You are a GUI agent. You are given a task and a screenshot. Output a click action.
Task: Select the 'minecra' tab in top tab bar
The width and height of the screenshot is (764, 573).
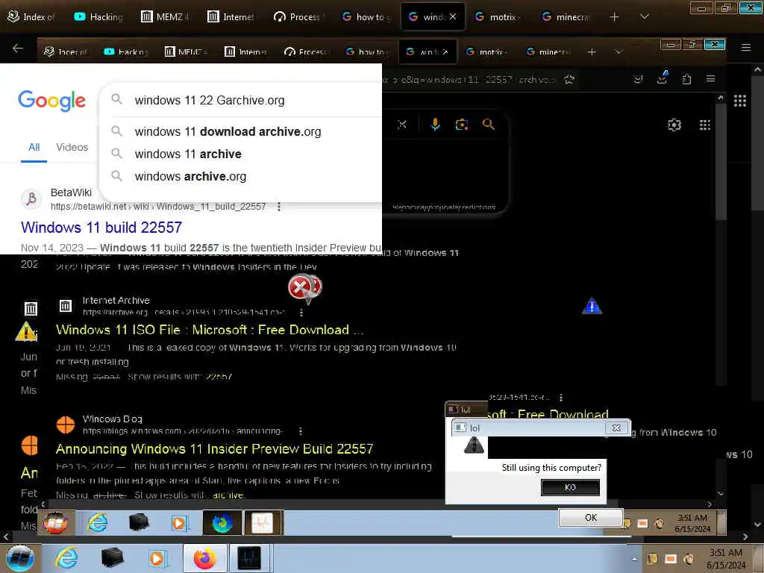(566, 16)
